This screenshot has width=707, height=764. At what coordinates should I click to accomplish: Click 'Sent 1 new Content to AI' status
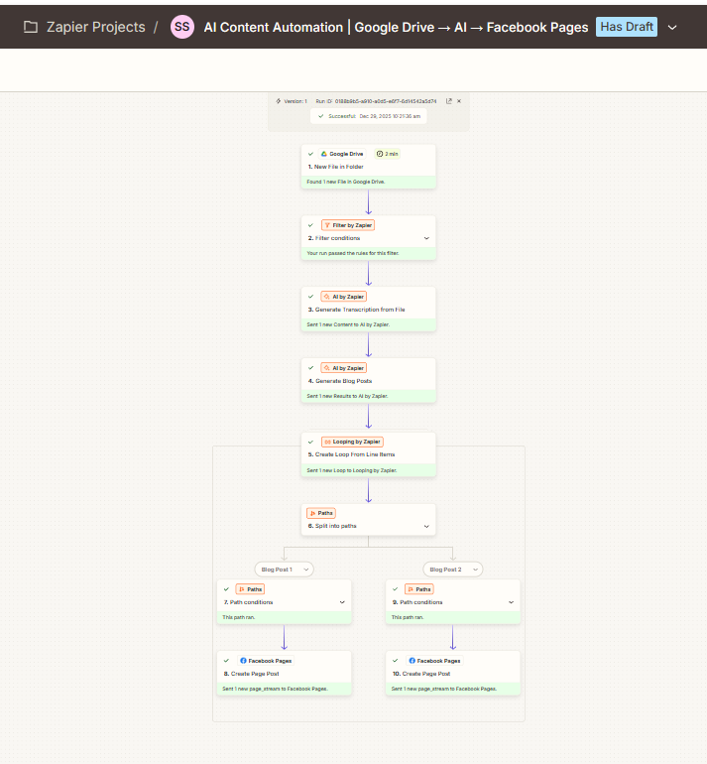click(369, 324)
